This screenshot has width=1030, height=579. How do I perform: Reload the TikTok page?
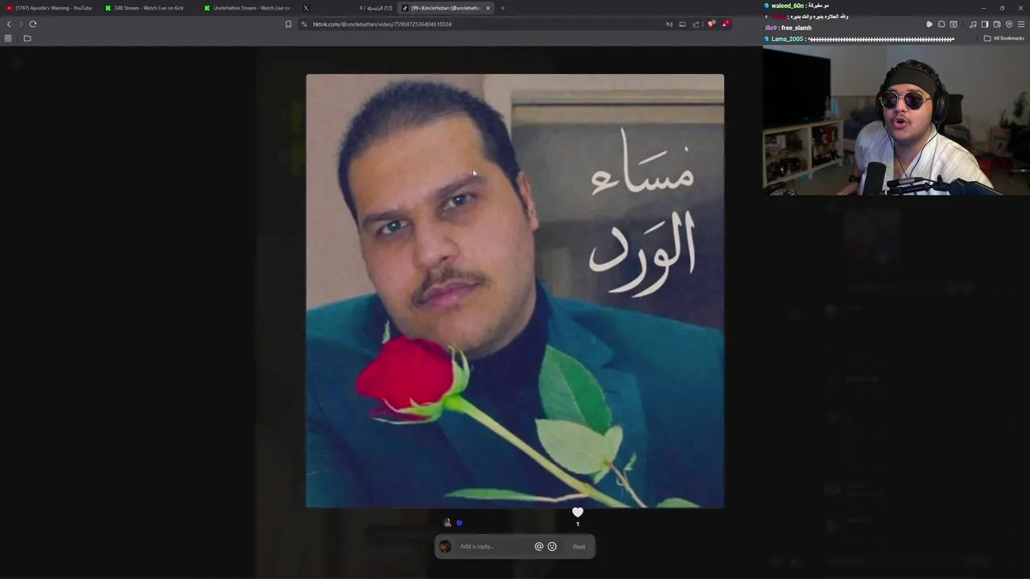[33, 24]
